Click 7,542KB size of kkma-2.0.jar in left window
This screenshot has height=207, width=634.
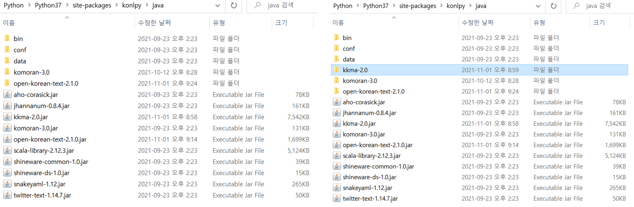point(298,117)
